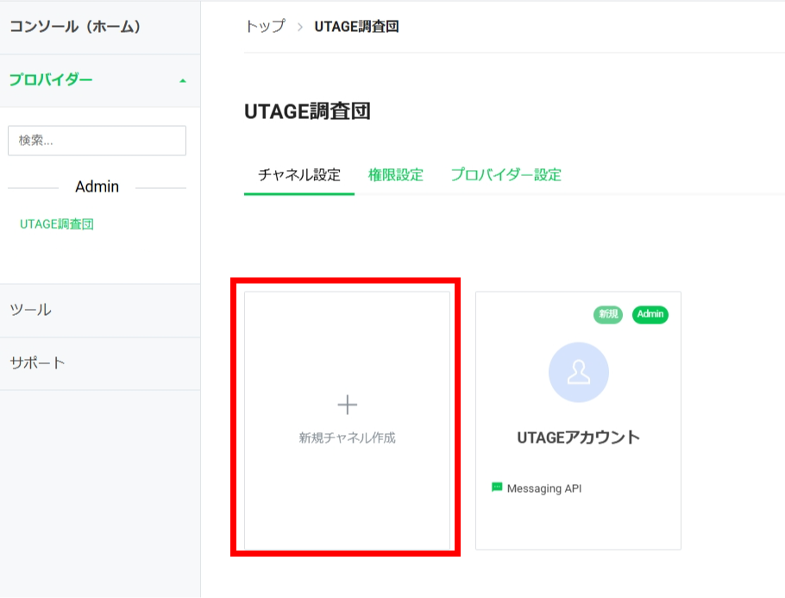Go to トップ via breadcrumb
This screenshot has width=785, height=598.
[x=265, y=27]
